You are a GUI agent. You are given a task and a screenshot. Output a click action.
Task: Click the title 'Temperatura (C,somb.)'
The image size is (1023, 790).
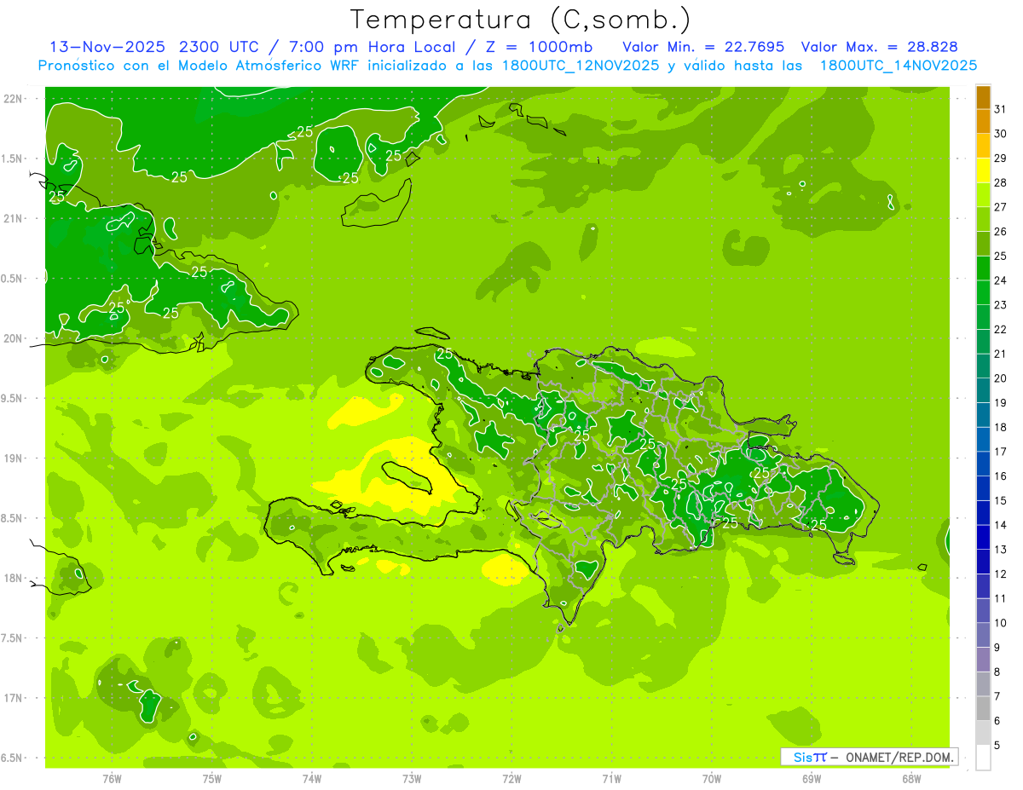(520, 20)
